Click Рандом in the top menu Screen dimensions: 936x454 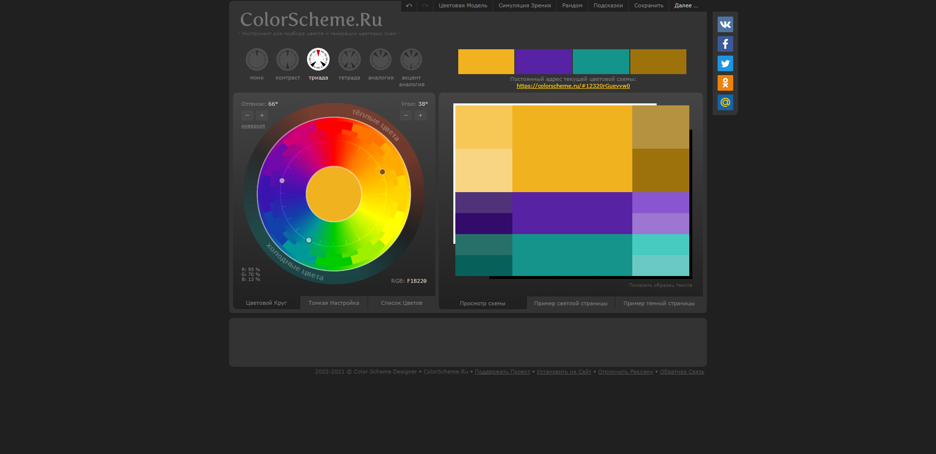pyautogui.click(x=572, y=6)
